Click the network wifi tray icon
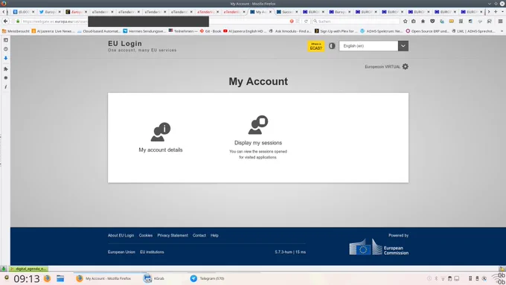Image resolution: width=506 pixels, height=285 pixels. point(443,278)
